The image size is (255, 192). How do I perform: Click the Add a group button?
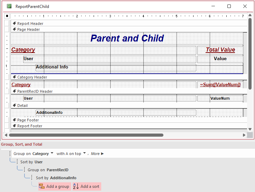55,186
